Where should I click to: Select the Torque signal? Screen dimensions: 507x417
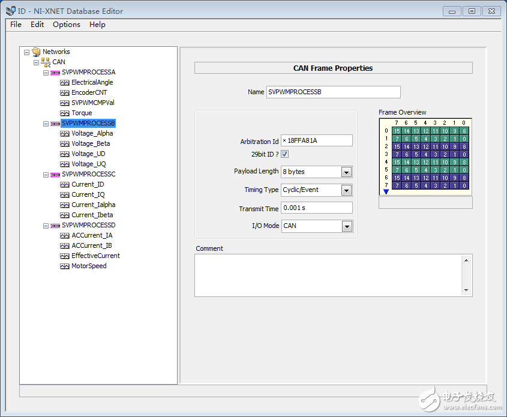[x=82, y=113]
